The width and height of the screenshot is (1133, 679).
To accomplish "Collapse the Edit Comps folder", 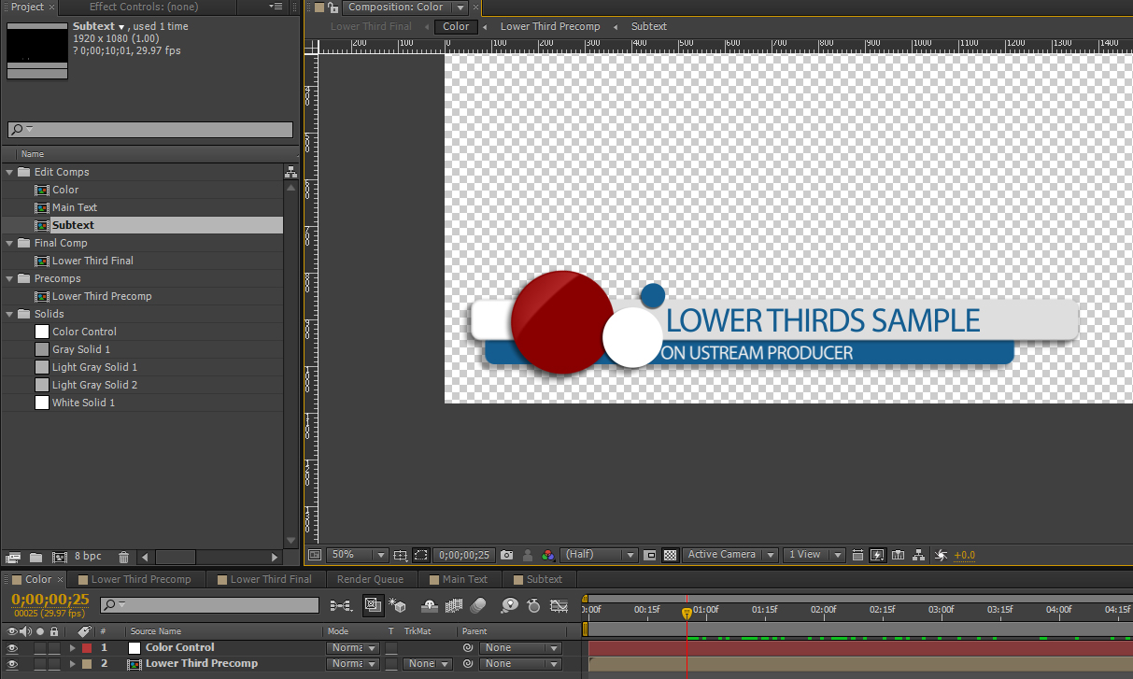I will pyautogui.click(x=10, y=172).
